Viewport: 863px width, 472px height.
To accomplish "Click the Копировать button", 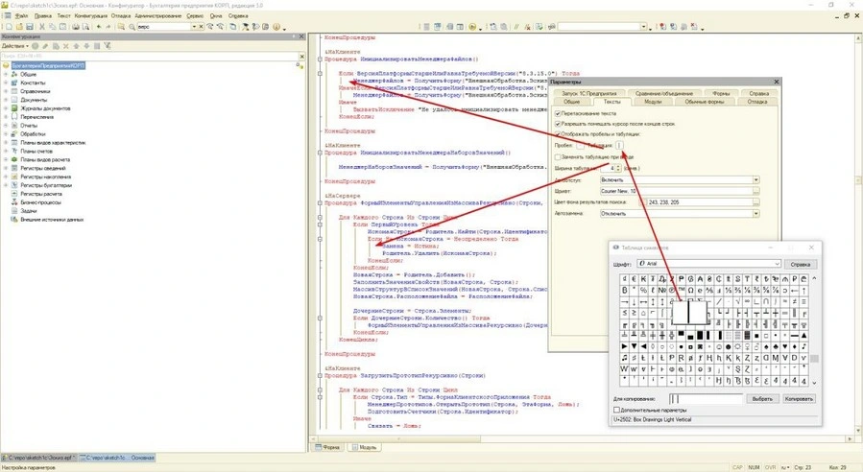I will (798, 398).
